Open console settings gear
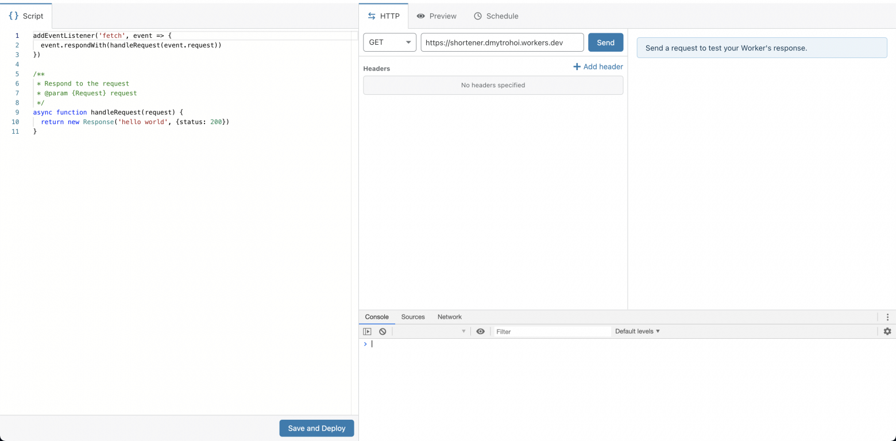The height and width of the screenshot is (441, 896). coord(887,331)
